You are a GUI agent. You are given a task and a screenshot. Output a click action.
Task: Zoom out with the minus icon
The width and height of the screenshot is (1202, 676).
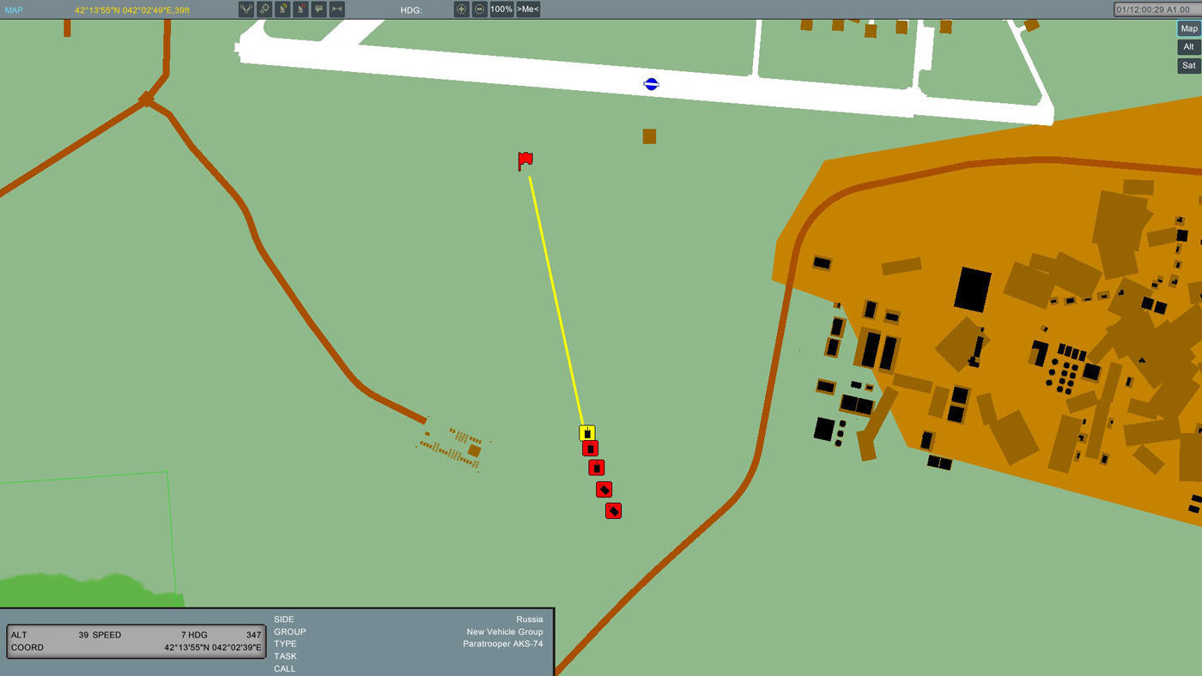(x=480, y=9)
